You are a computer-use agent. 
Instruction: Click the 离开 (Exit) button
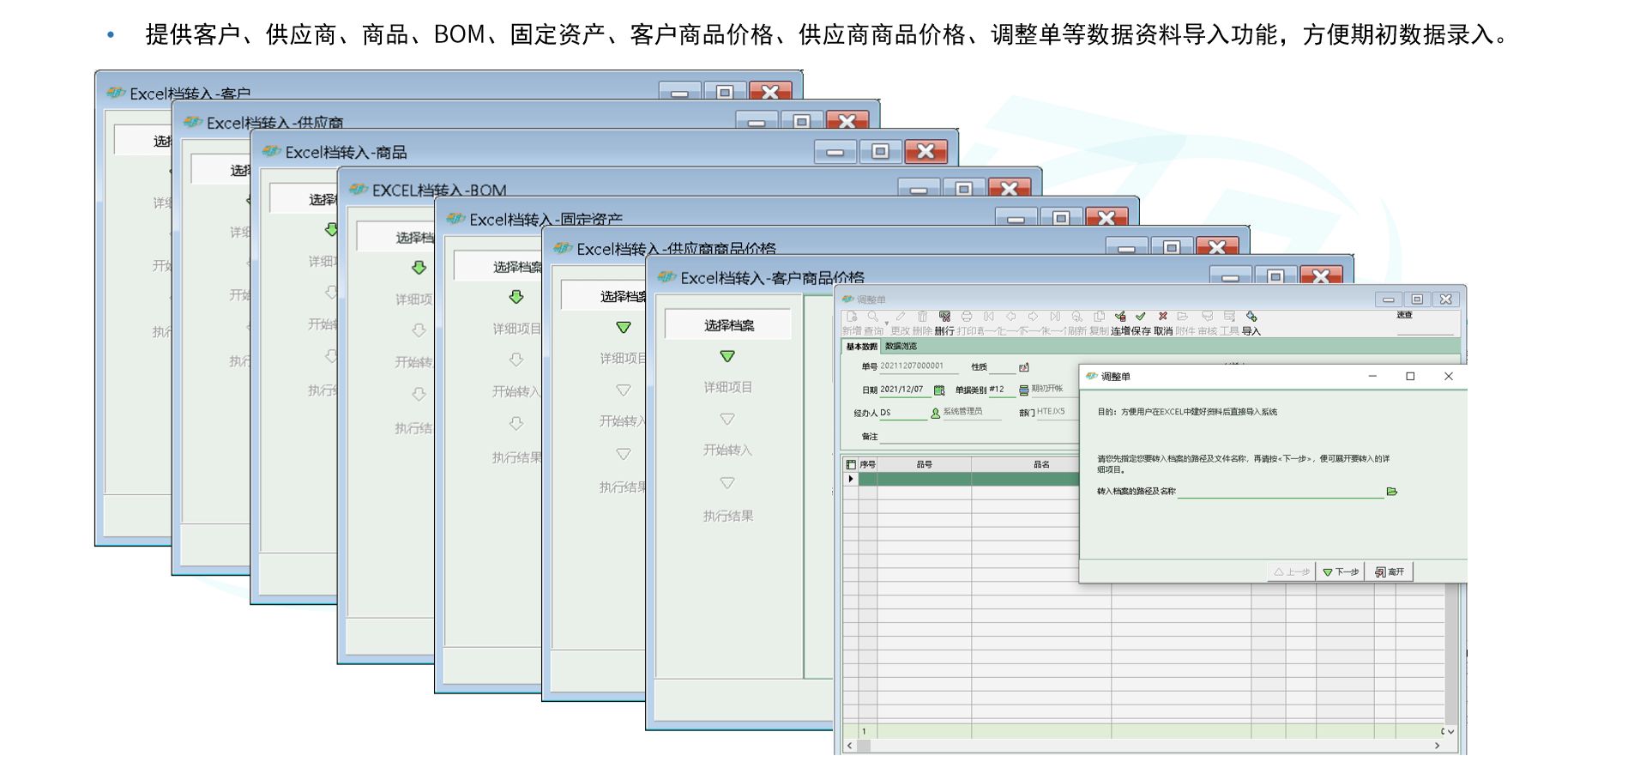1390,572
